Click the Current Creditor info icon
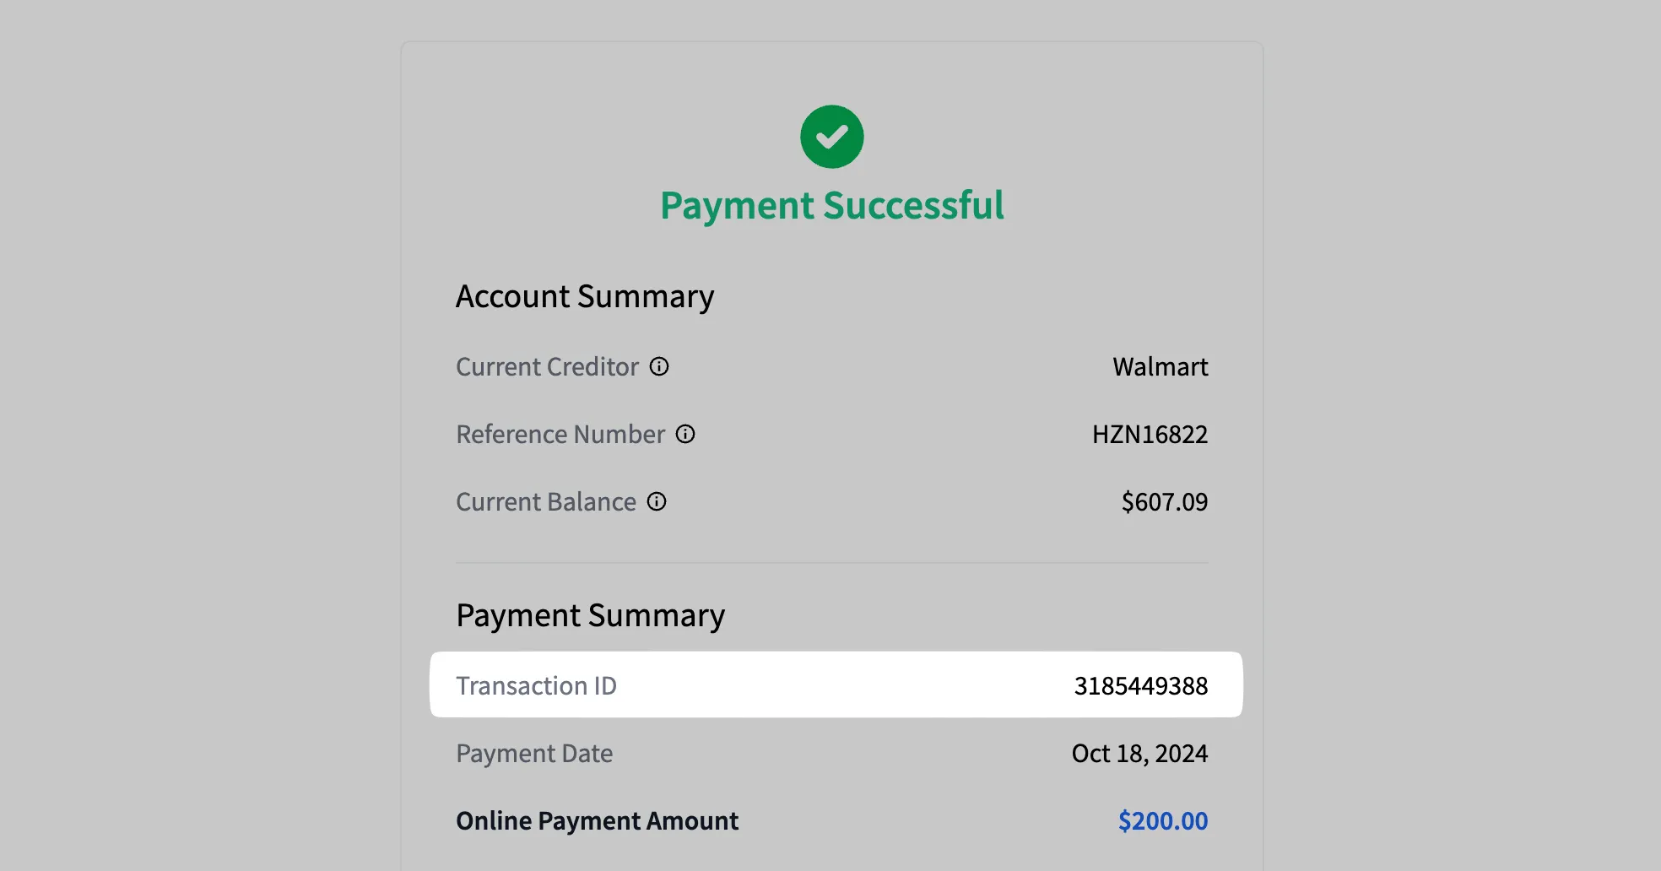Viewport: 1661px width, 871px height. (x=659, y=366)
